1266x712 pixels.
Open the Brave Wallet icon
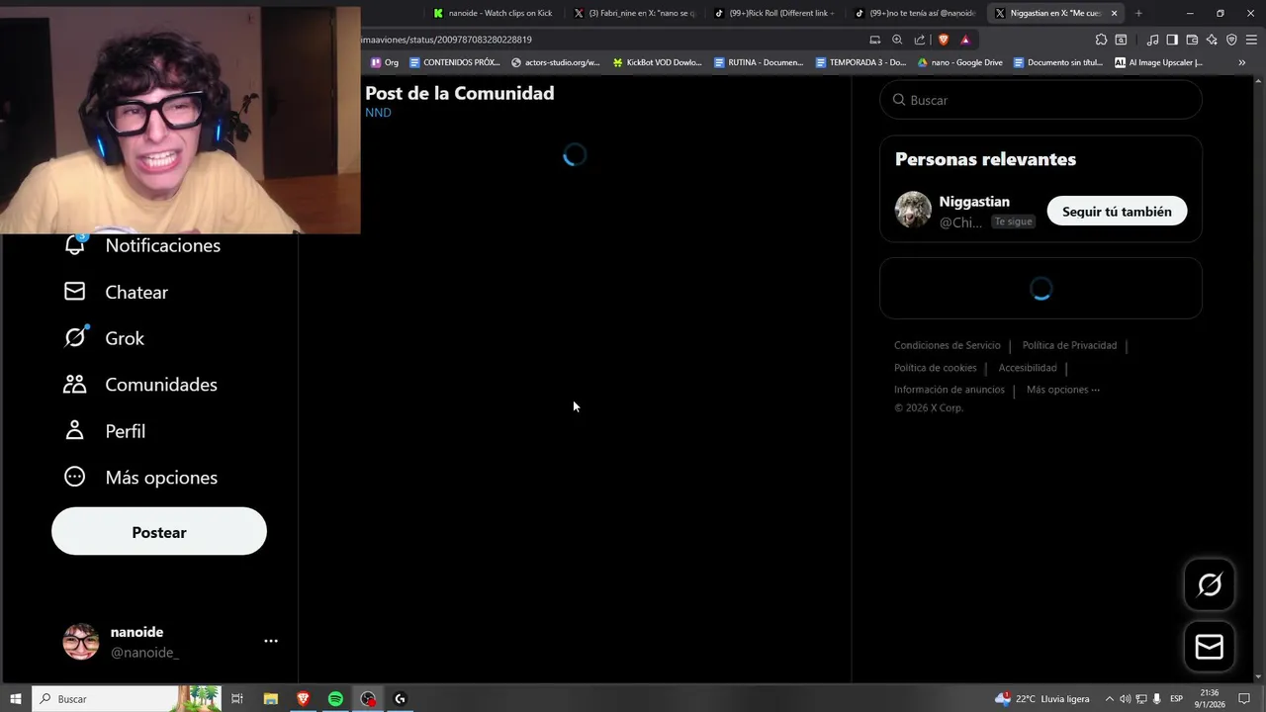tap(1192, 40)
